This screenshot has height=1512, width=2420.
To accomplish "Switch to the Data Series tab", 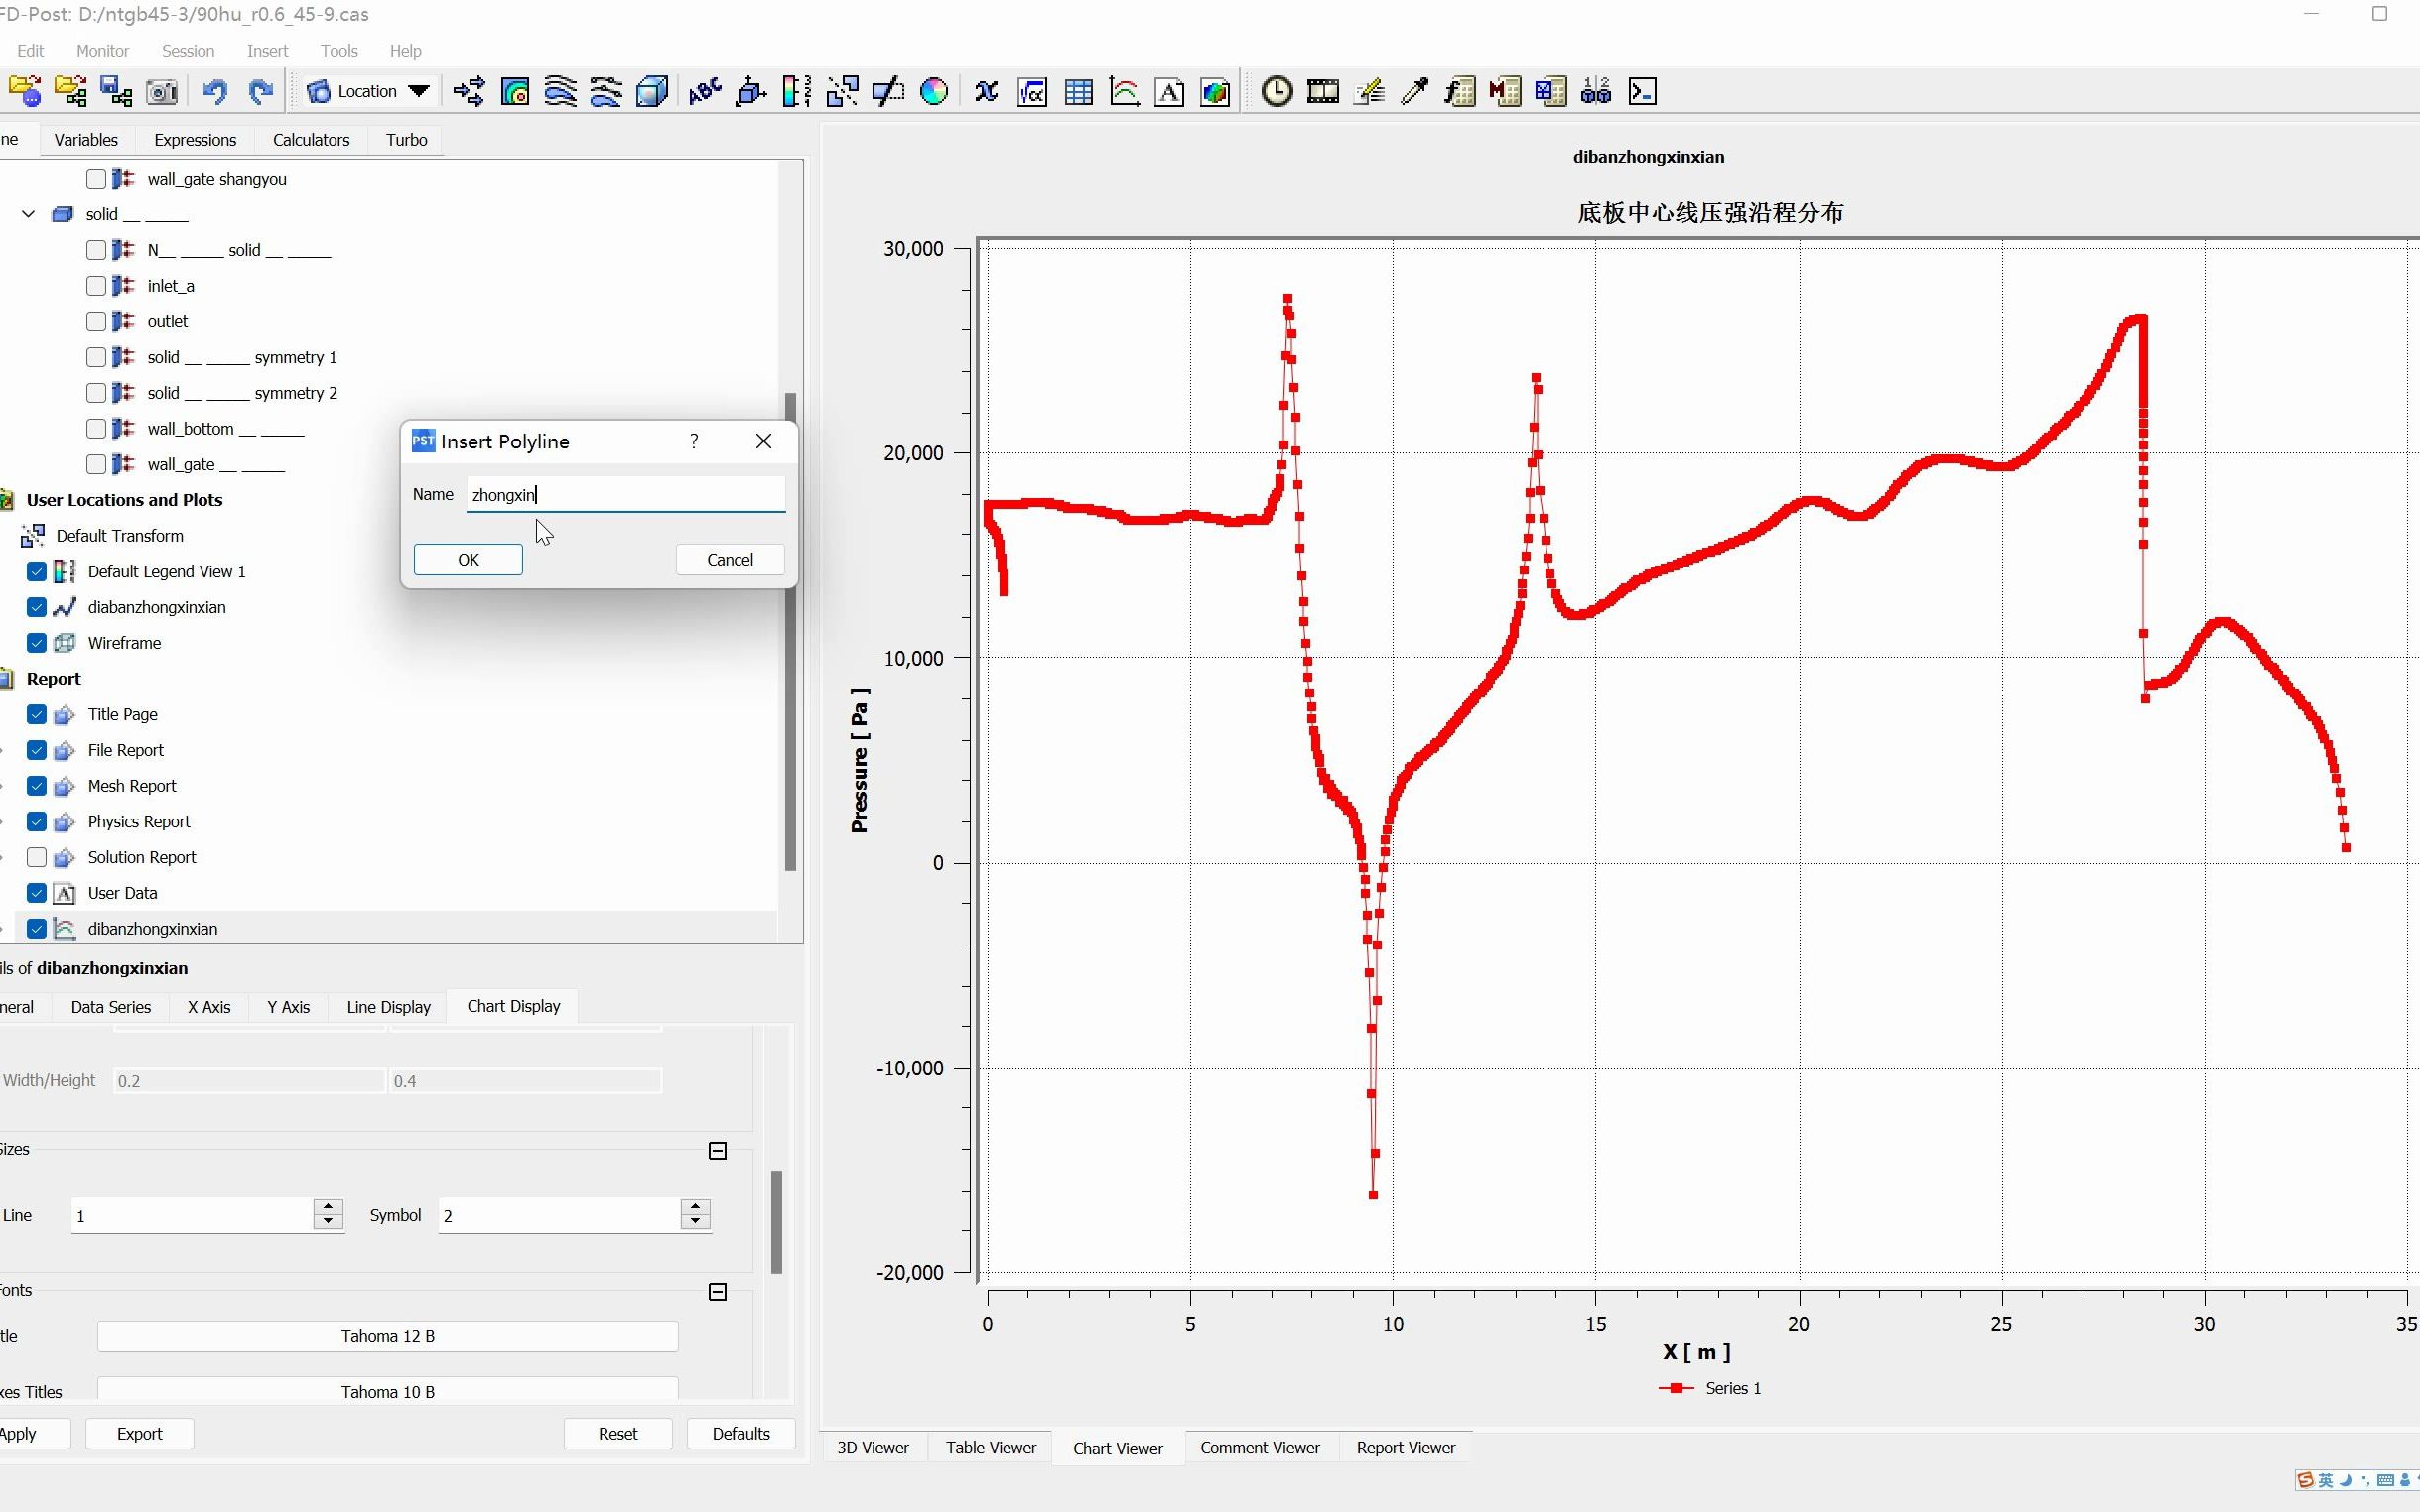I will coord(110,1007).
